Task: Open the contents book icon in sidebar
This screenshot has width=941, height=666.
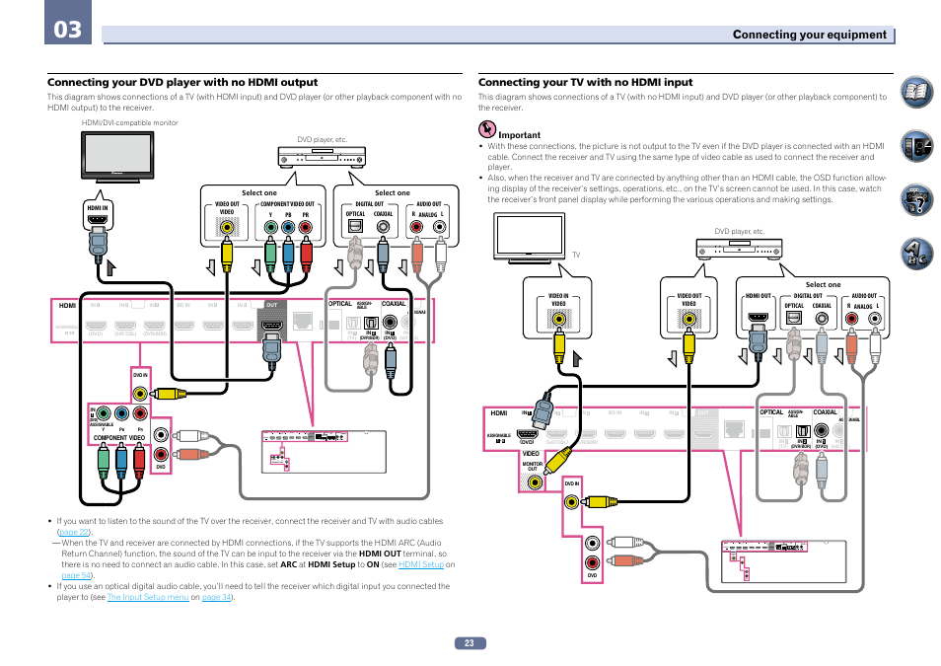Action: 916,92
